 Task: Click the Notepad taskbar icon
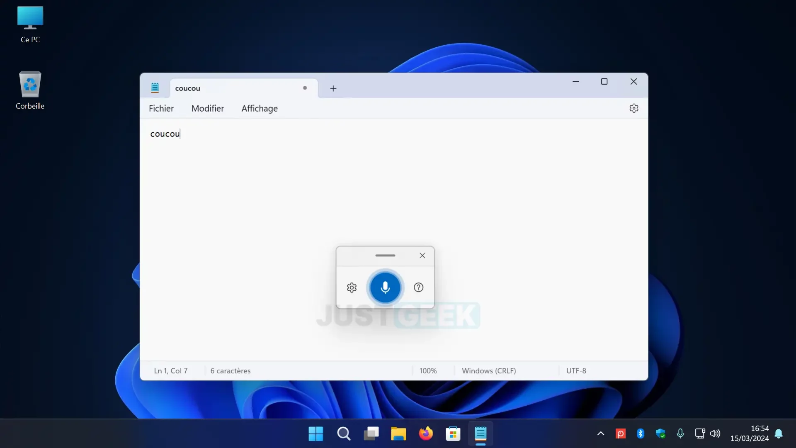481,434
